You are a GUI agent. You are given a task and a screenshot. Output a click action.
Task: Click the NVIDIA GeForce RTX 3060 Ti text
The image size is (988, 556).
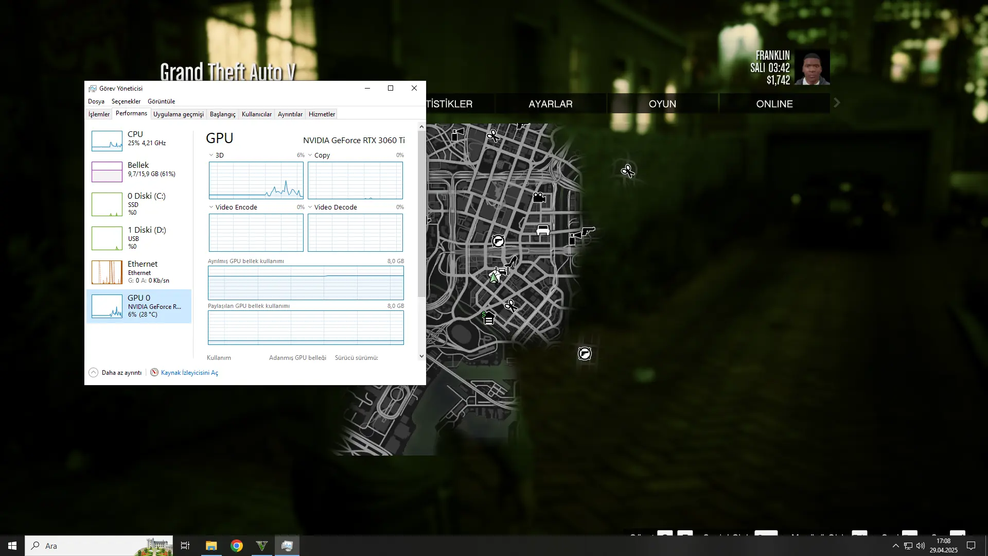tap(354, 140)
